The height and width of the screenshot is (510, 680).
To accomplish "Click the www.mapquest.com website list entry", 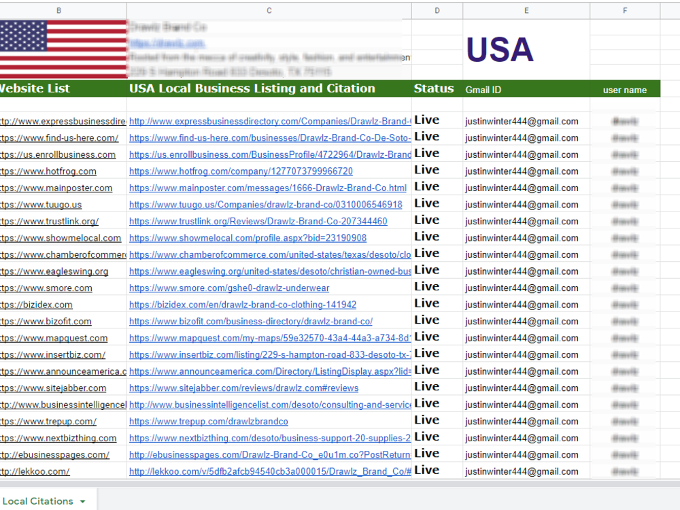I will tap(54, 338).
